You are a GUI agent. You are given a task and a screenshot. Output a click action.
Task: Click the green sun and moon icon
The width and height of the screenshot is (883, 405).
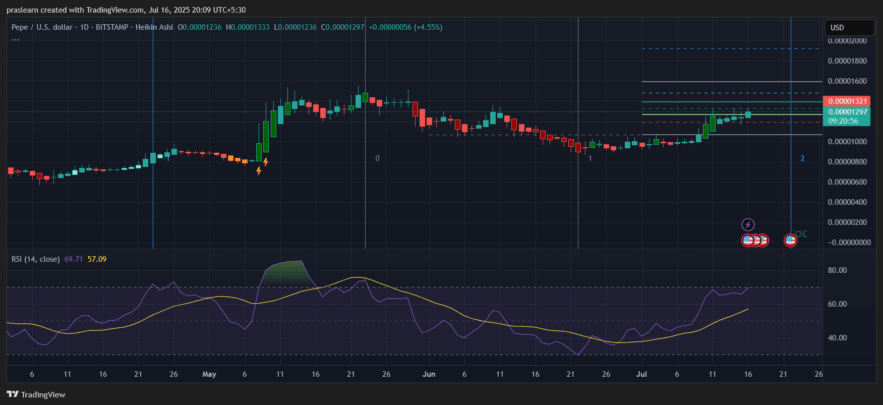801,234
